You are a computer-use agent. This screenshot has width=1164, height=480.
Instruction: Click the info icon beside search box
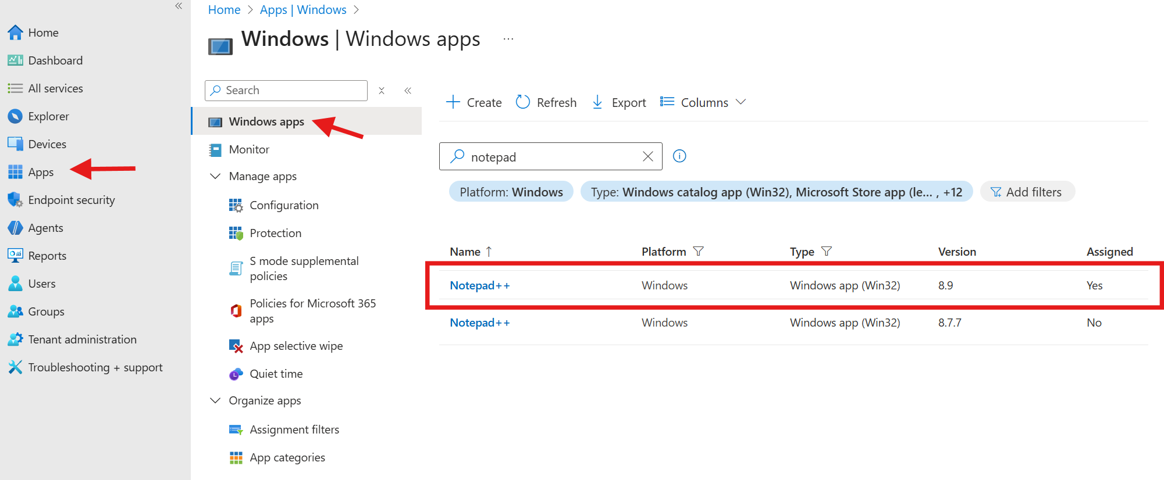point(679,156)
